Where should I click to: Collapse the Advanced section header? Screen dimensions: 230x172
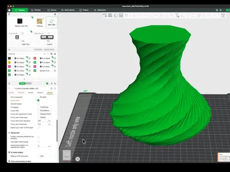click(x=14, y=133)
